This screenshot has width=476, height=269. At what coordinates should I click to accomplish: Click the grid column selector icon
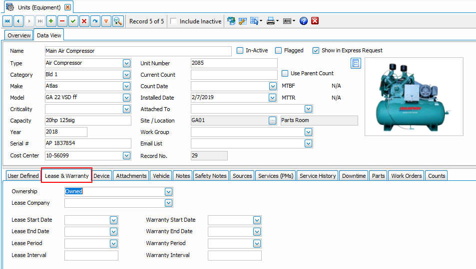[x=254, y=21]
